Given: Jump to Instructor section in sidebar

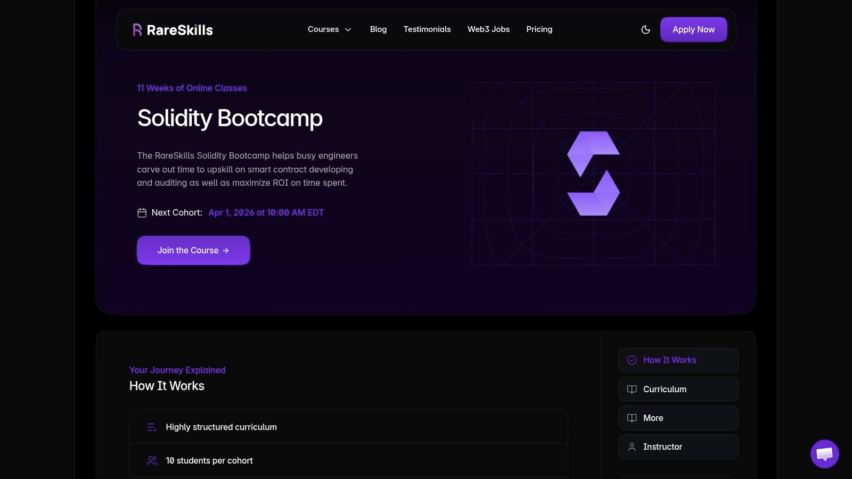Looking at the screenshot, I should coord(678,447).
